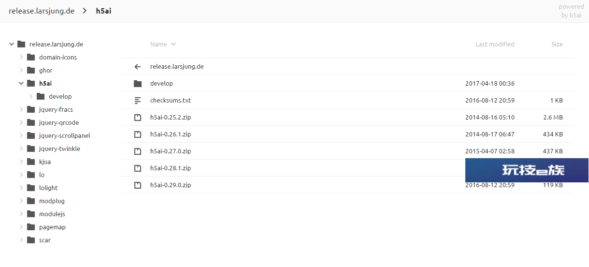Expand the jquery-fracs tree node
This screenshot has height=267, width=589.
coord(21,109)
